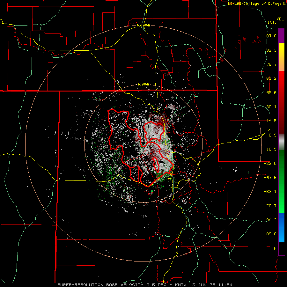Select the 76.7 velocity scale value
This screenshot has width=287, height=287.
pyautogui.click(x=271, y=64)
